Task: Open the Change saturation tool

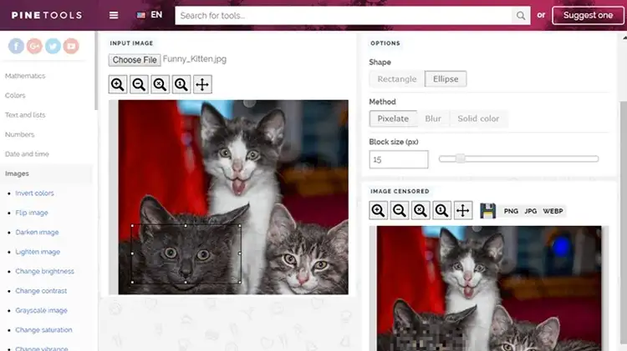Action: tap(43, 330)
